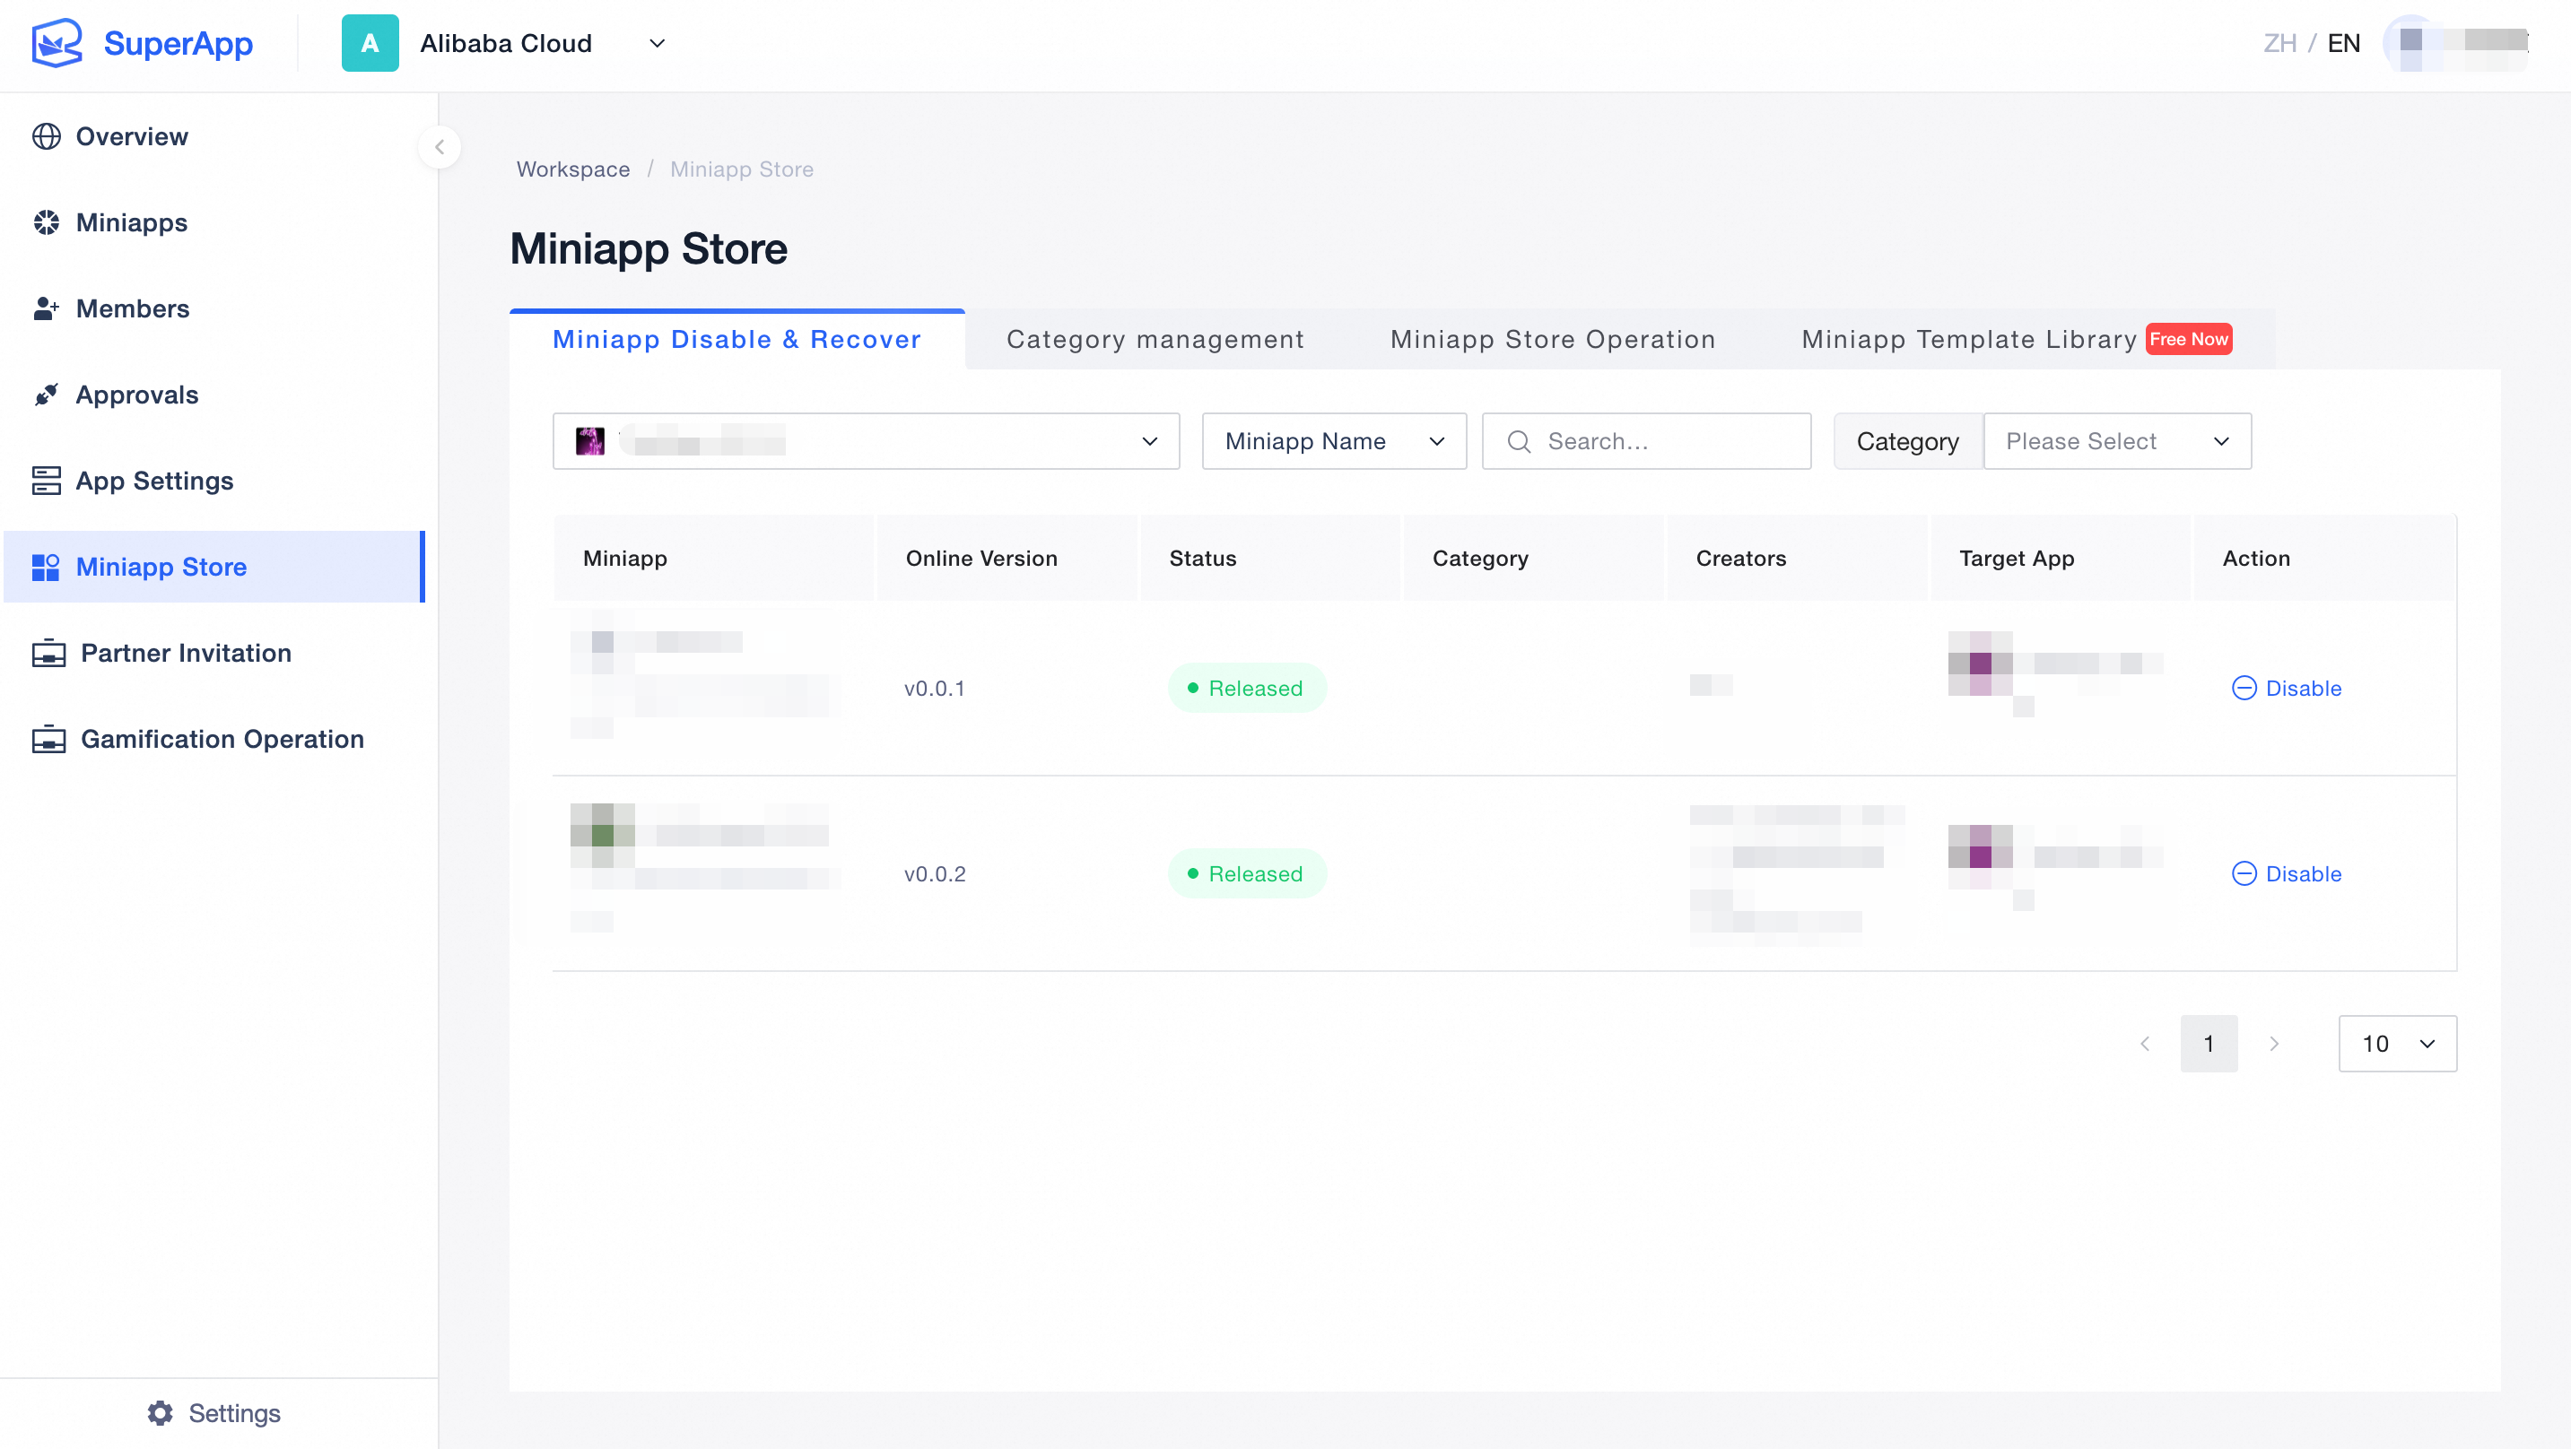Image resolution: width=2571 pixels, height=1449 pixels.
Task: Click the disable icon for v0.0.1 row
Action: pyautogui.click(x=2244, y=689)
